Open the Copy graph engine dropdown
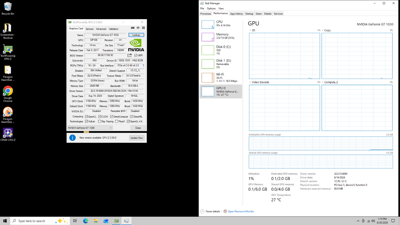400x225 pixels. pos(322,30)
